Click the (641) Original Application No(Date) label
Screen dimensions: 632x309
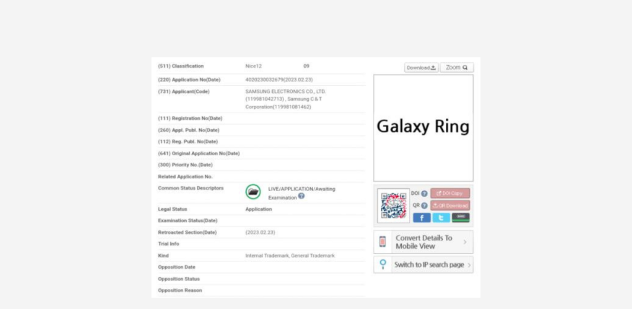coord(199,153)
